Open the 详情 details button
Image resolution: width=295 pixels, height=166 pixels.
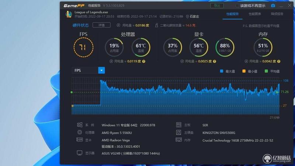[102, 25]
